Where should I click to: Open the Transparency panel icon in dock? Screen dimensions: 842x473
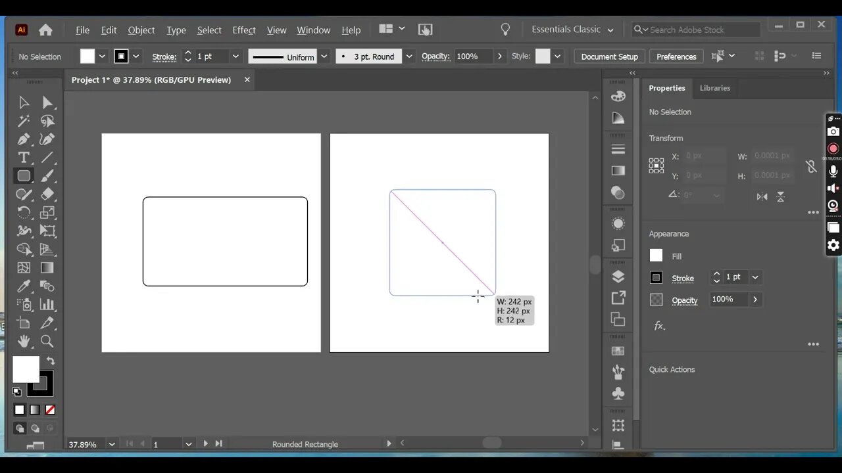pyautogui.click(x=618, y=192)
